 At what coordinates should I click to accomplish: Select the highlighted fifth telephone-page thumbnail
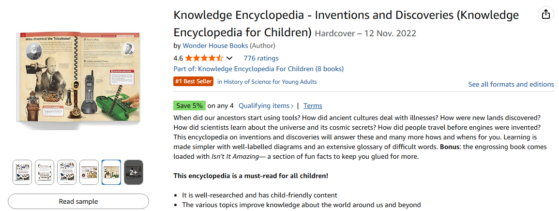[x=111, y=172]
